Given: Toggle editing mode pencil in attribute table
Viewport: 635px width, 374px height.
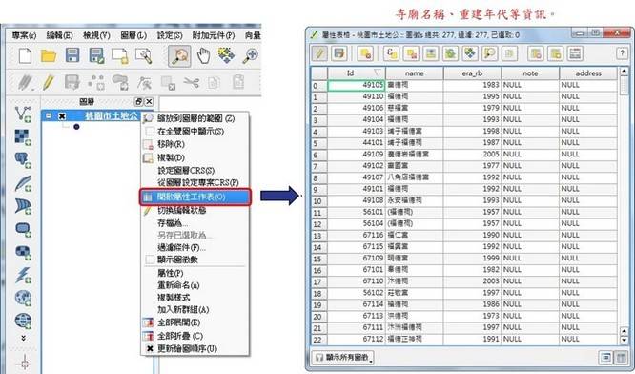Looking at the screenshot, I should pyautogui.click(x=320, y=53).
